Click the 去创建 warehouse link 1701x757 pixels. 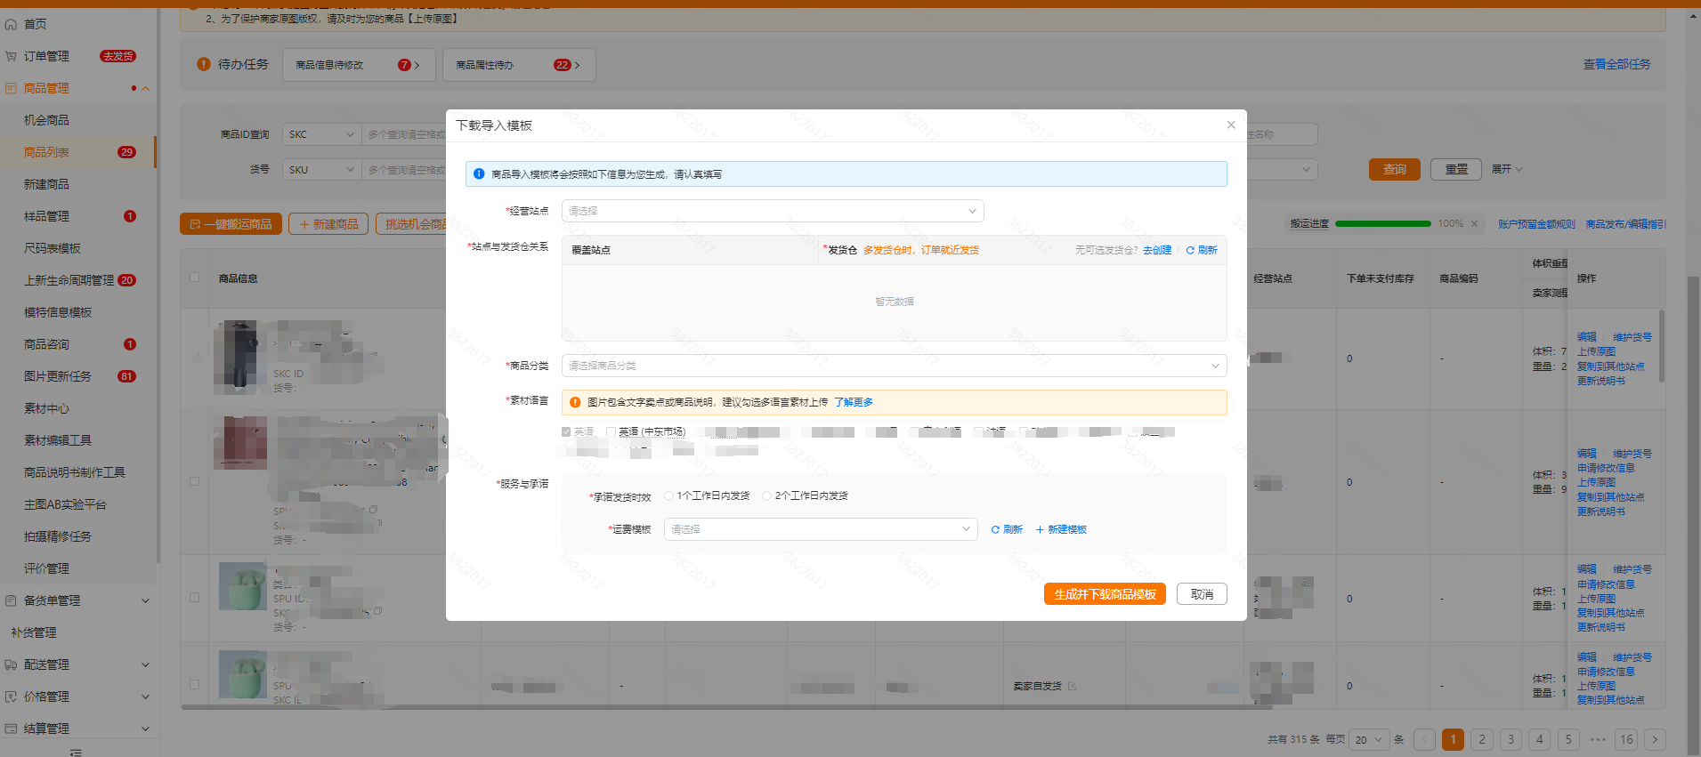1156,251
